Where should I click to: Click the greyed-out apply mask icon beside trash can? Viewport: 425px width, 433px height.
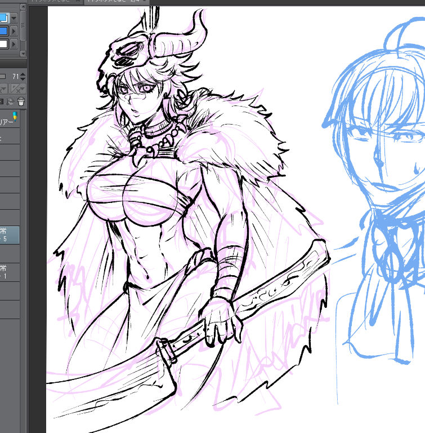pyautogui.click(x=10, y=101)
